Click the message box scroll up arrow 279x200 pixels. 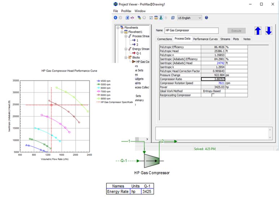(x=270, y=130)
